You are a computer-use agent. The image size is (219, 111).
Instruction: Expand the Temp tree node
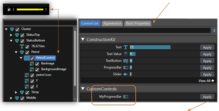point(16,92)
